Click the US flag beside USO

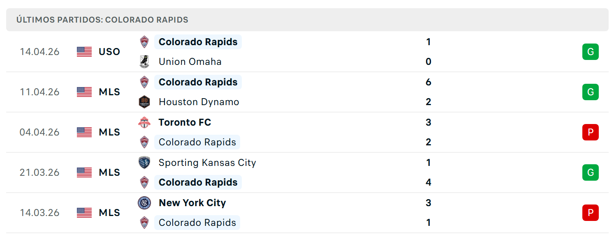(x=84, y=52)
